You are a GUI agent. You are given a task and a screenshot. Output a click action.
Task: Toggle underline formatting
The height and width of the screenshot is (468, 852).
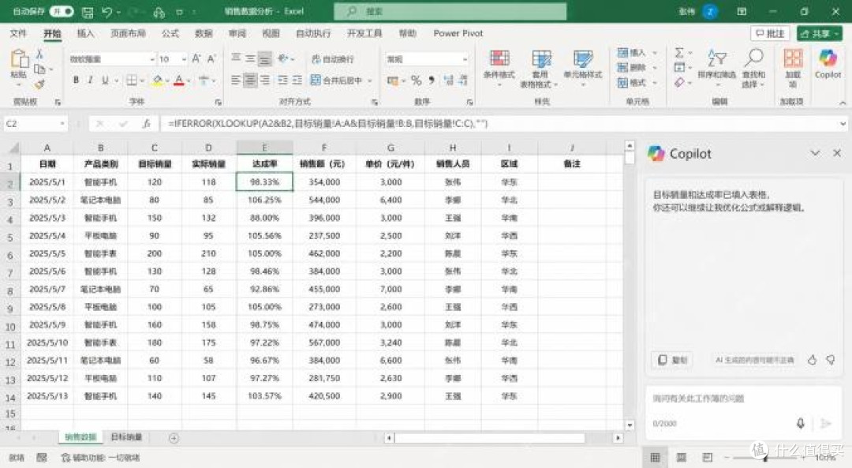tap(105, 80)
